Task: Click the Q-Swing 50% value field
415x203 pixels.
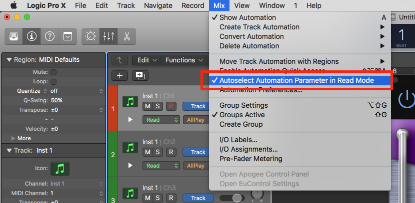Action: (x=56, y=100)
